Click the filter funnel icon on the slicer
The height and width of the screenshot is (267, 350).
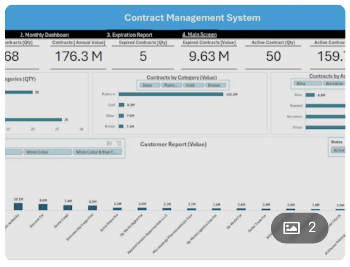119,143
